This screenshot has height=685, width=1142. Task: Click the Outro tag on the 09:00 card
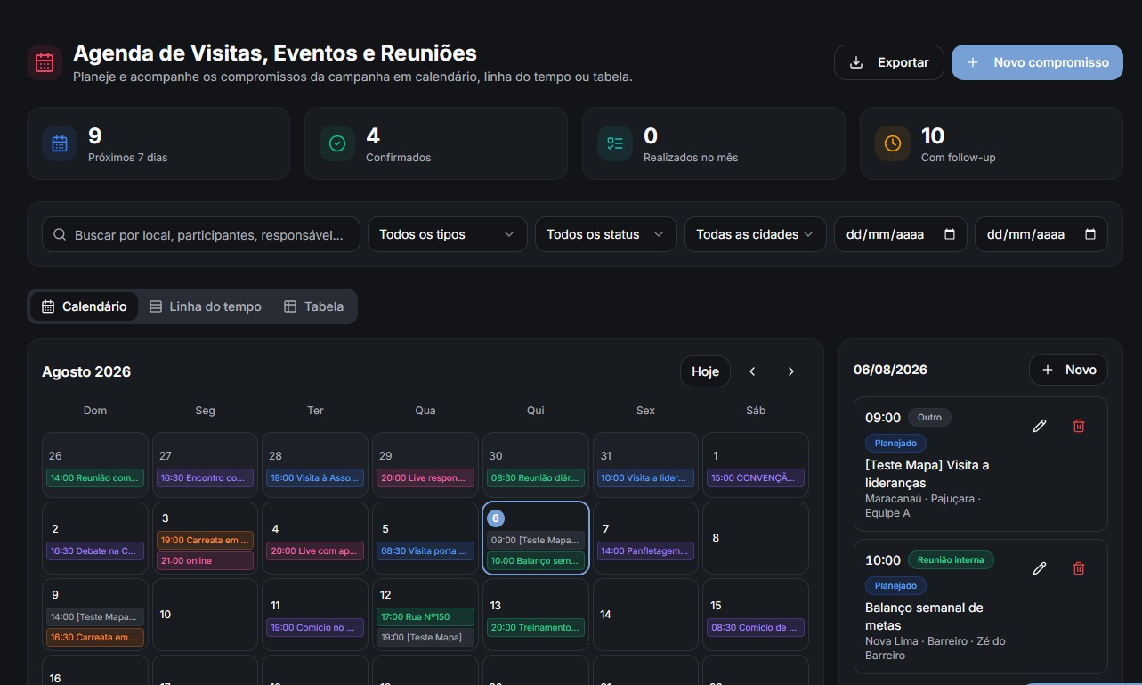click(929, 417)
